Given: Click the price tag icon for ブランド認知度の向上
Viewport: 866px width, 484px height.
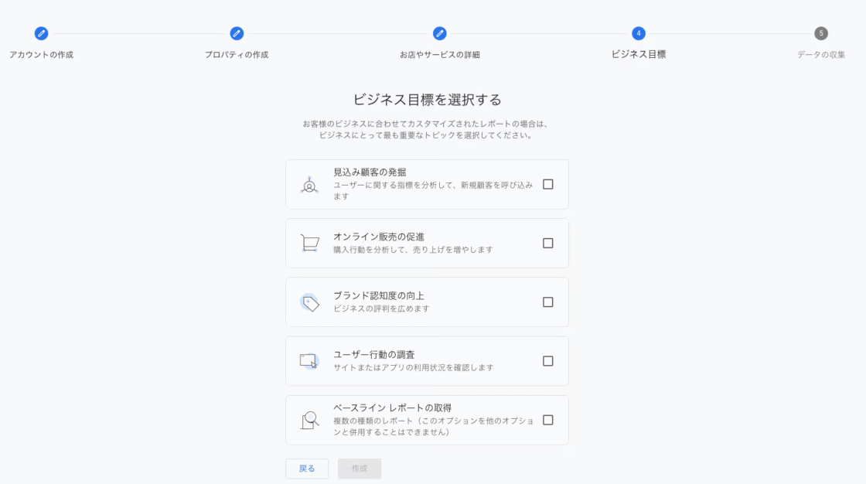Looking at the screenshot, I should coord(309,302).
